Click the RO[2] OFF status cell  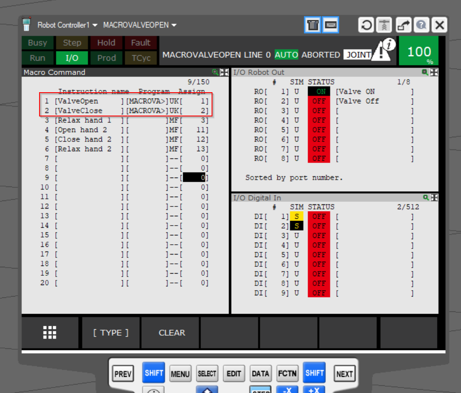click(319, 101)
